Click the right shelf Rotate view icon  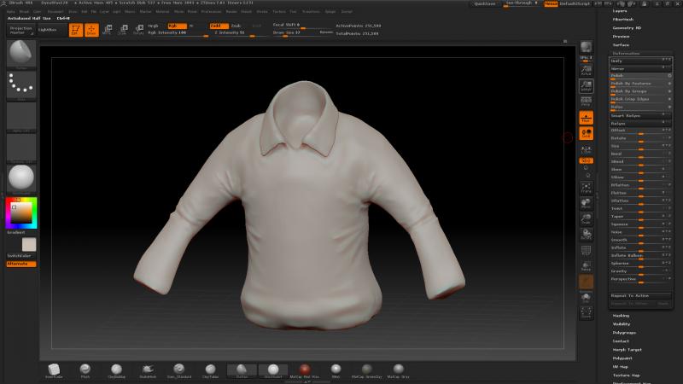pos(586,235)
